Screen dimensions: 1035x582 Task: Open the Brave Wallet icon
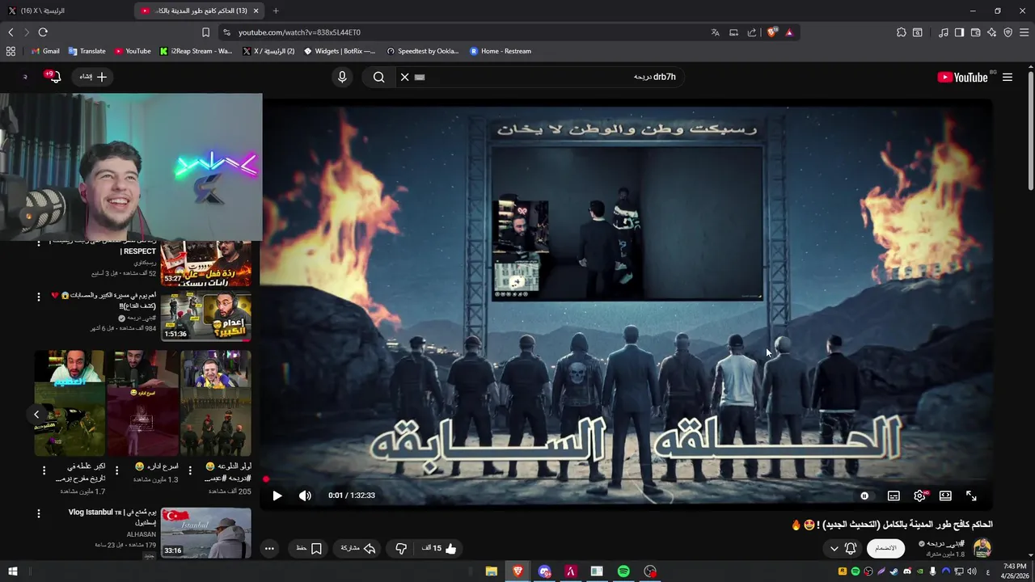(x=975, y=32)
